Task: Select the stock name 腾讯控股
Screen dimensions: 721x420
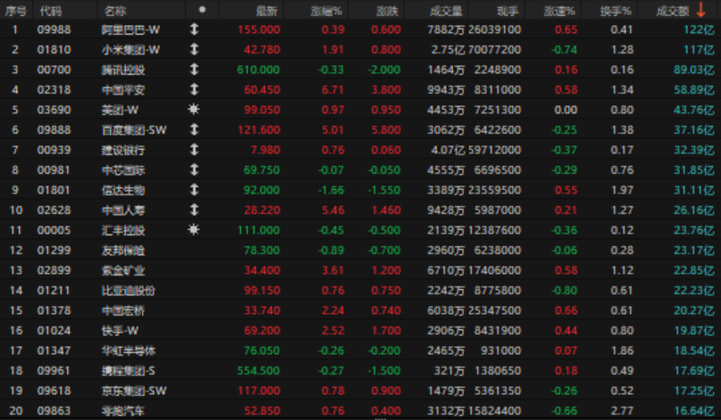Action: [x=123, y=70]
